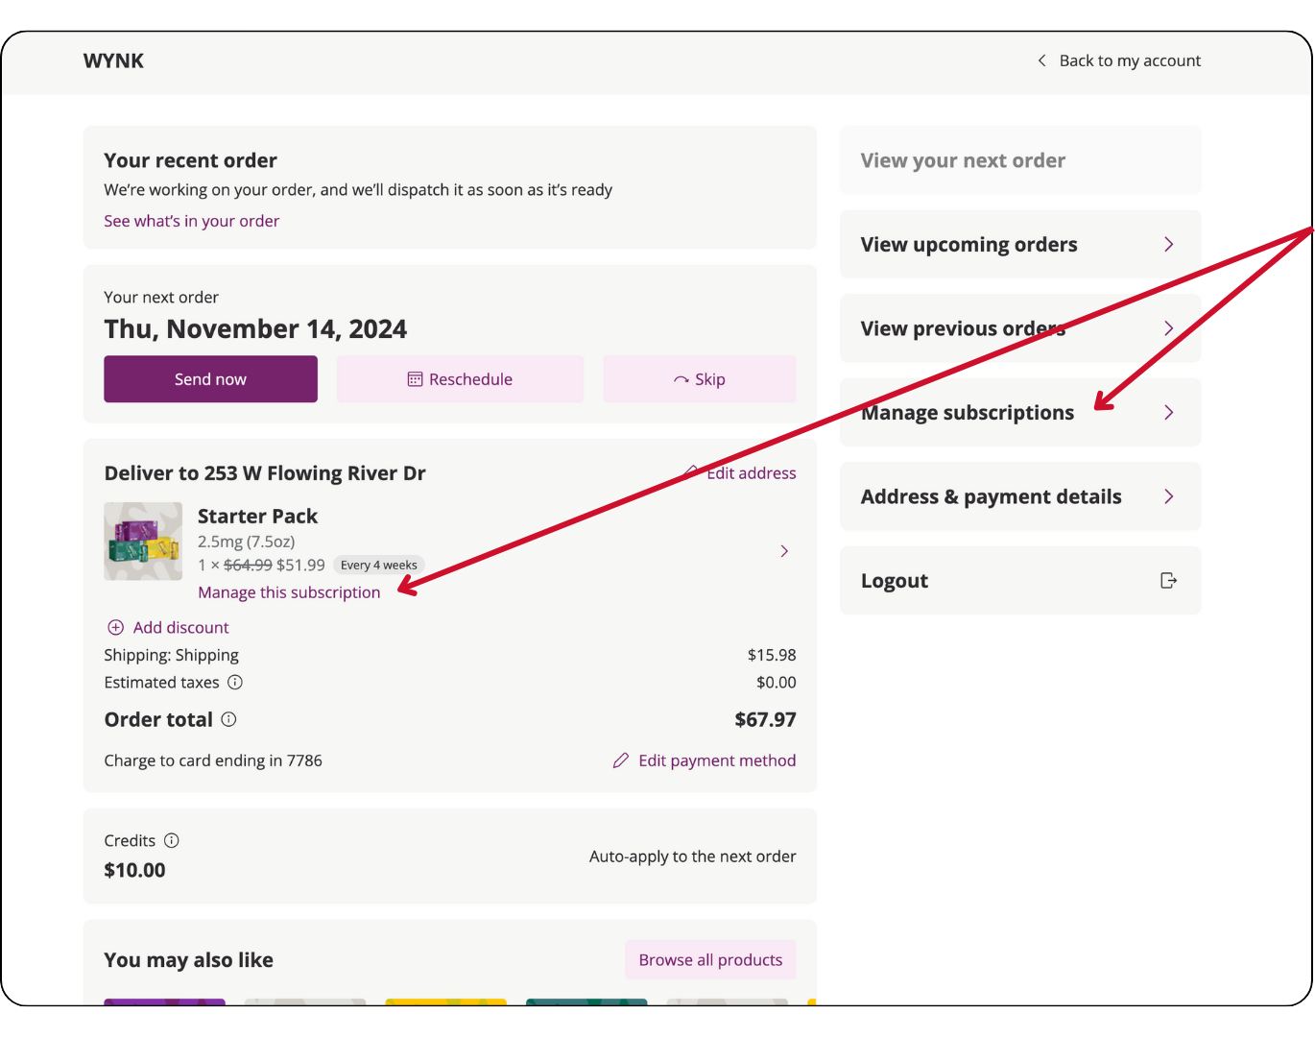This screenshot has height=1037, width=1315.
Task: Open the 'View upcoming orders' menu item
Action: point(1020,244)
